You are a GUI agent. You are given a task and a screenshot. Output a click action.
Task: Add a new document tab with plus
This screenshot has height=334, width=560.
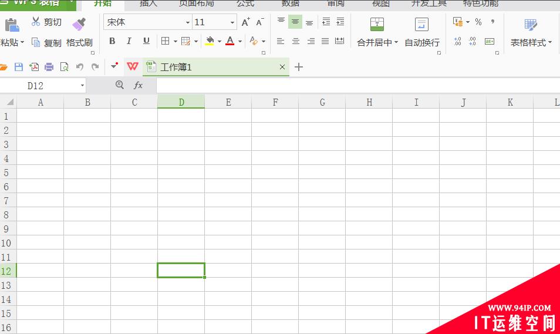299,67
